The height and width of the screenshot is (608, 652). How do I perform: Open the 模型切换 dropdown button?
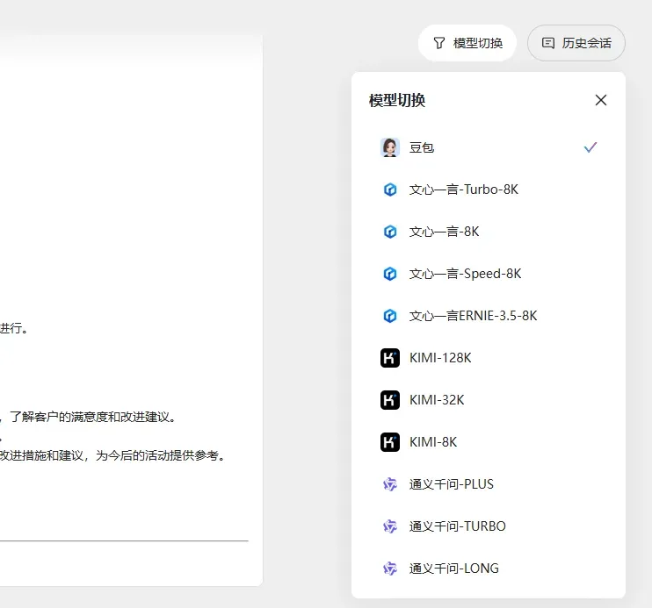[x=467, y=43]
